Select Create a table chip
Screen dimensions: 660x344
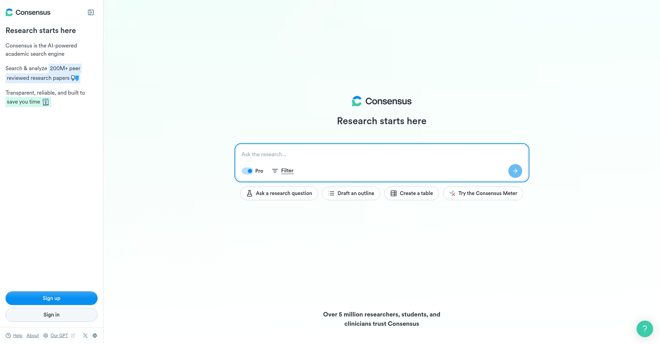point(411,193)
